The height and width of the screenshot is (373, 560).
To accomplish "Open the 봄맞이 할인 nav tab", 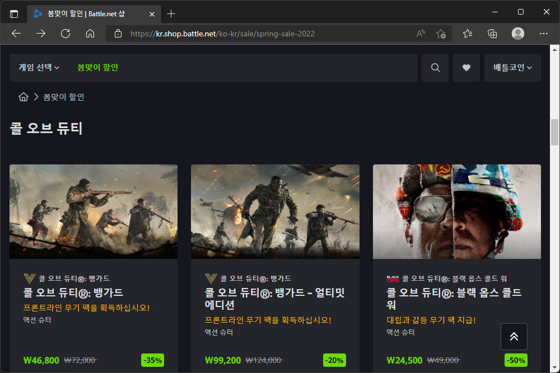I will tap(97, 68).
